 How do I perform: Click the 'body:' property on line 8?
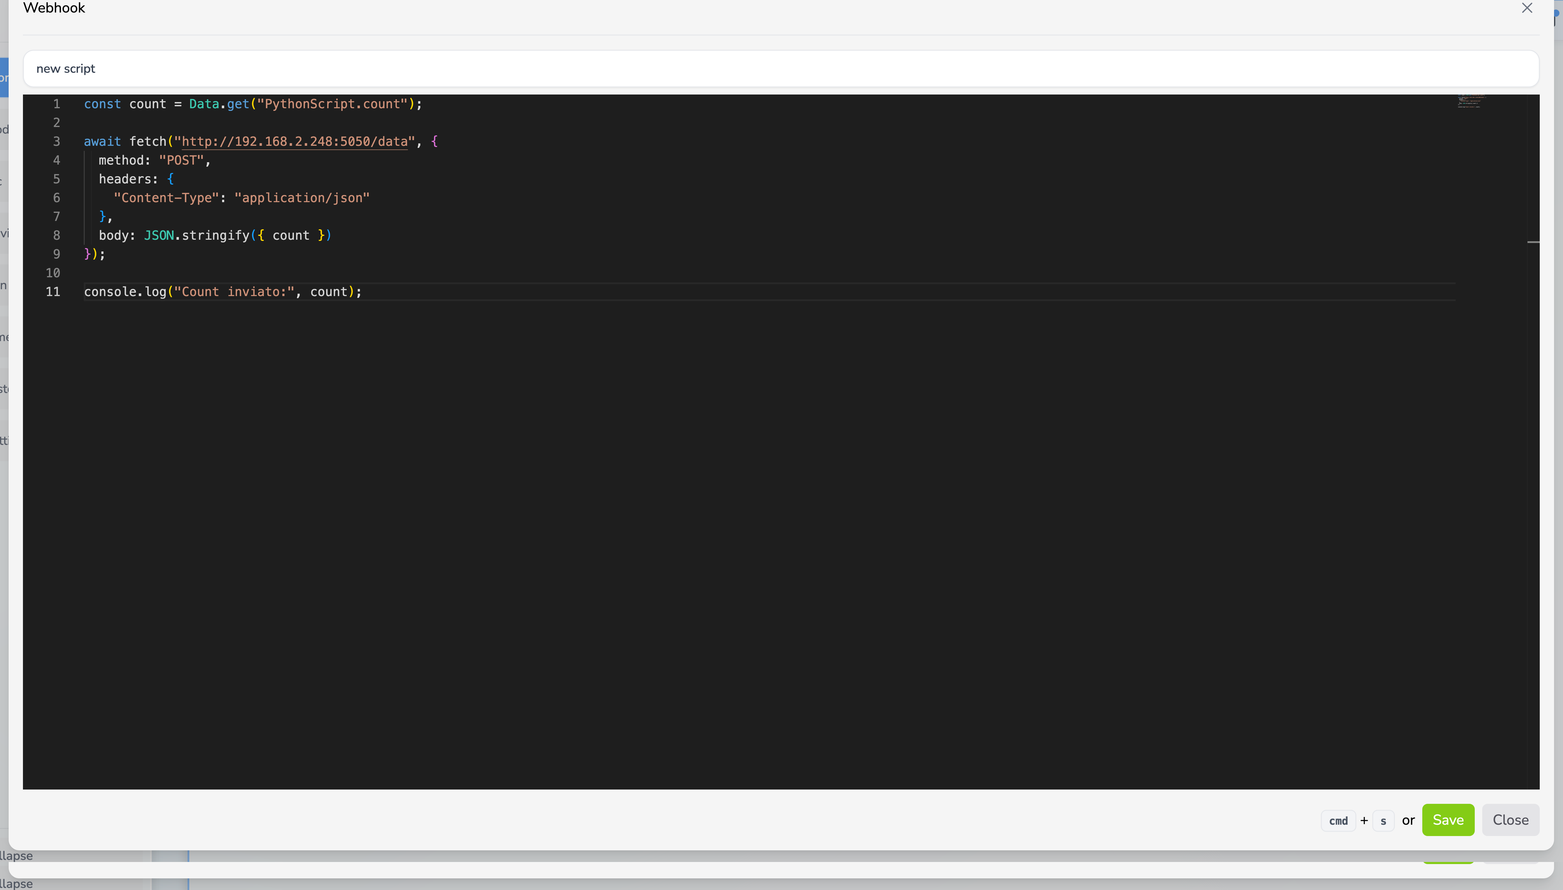pos(117,235)
